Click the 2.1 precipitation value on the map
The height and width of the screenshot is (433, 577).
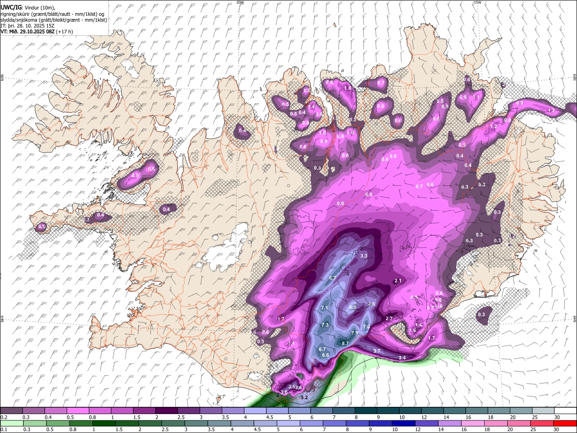click(x=398, y=281)
